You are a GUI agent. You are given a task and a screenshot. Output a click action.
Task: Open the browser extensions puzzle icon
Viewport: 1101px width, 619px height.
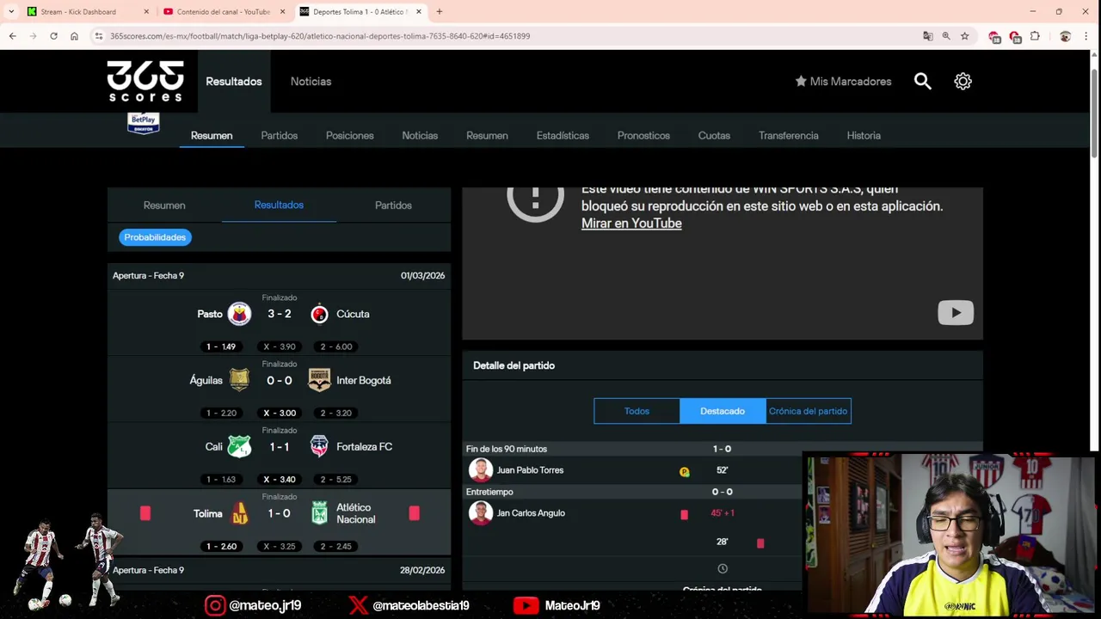pyautogui.click(x=1035, y=36)
